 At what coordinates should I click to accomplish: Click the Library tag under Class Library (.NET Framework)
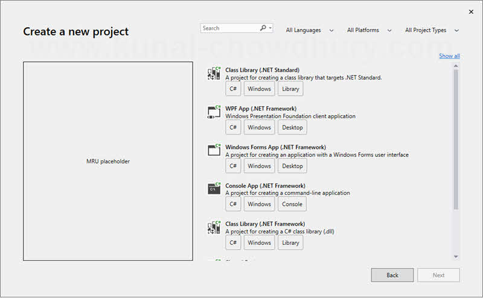(290, 243)
